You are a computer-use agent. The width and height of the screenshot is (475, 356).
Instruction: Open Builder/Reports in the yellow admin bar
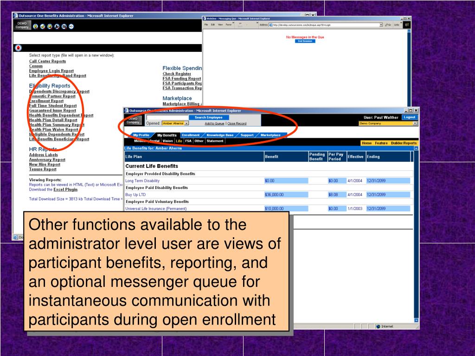pos(404,143)
